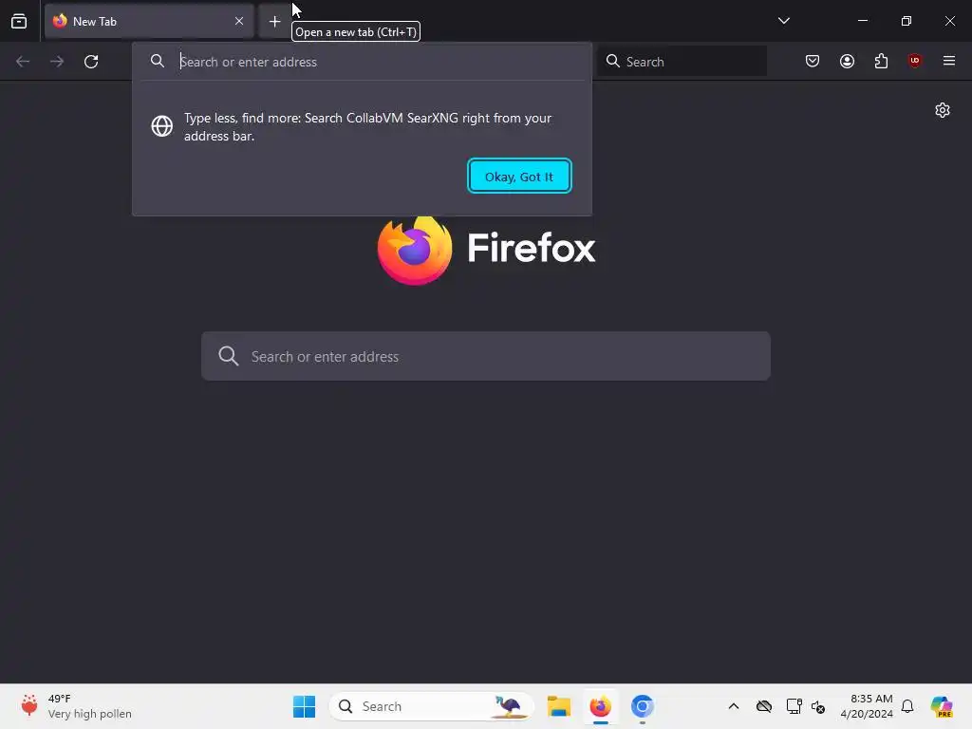
Task: Open Firefox View from the tab strip icon
Action: 19,21
